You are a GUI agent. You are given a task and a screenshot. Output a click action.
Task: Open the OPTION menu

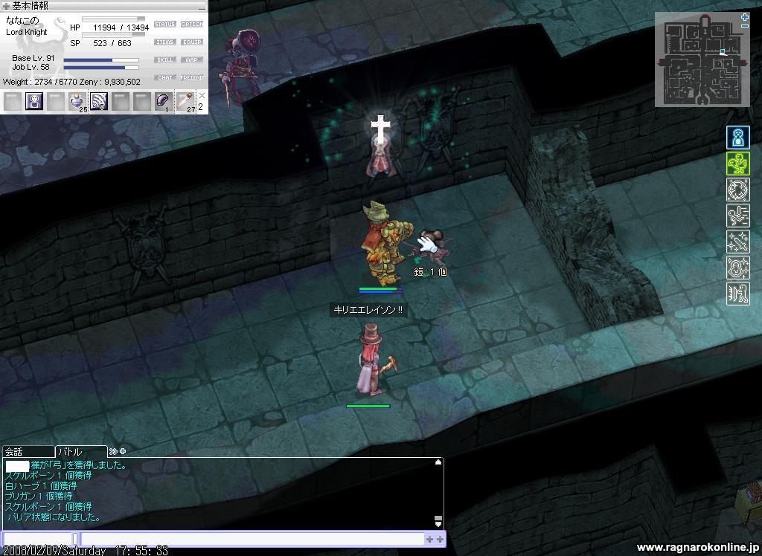[x=192, y=25]
